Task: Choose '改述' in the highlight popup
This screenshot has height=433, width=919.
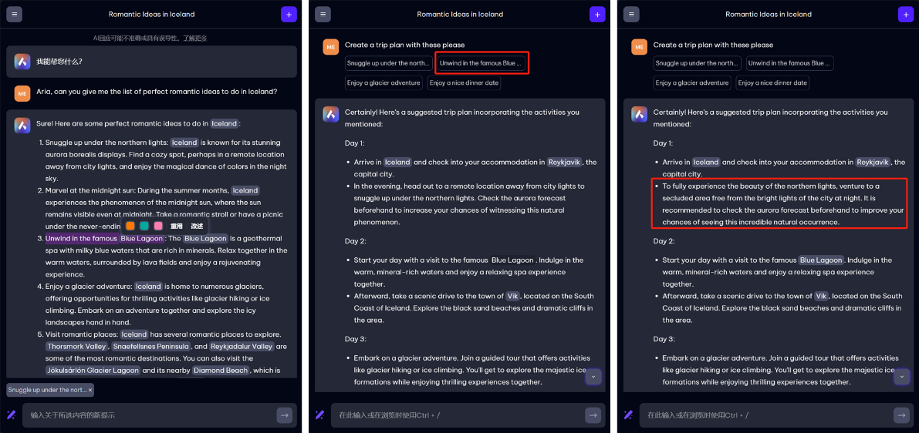Action: (197, 227)
